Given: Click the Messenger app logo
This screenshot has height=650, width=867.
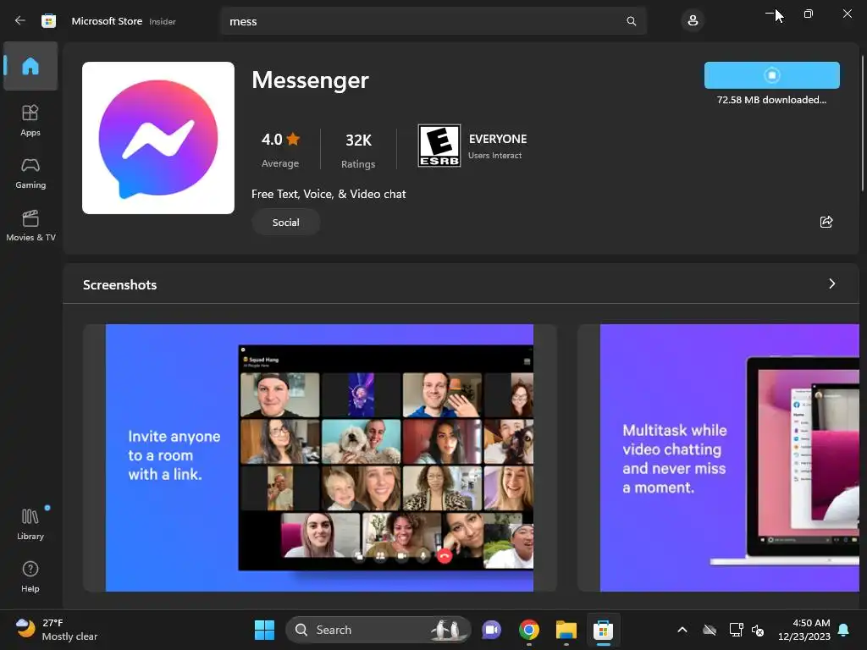Looking at the screenshot, I should [158, 138].
